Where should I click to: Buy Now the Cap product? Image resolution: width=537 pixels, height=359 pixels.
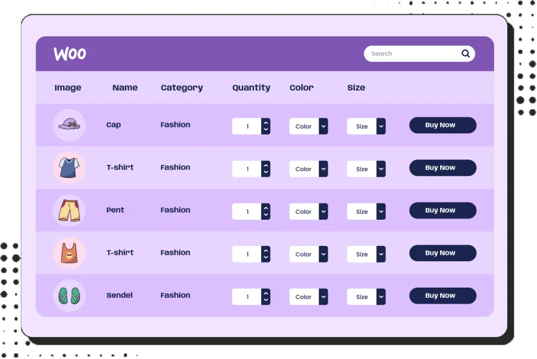point(443,125)
